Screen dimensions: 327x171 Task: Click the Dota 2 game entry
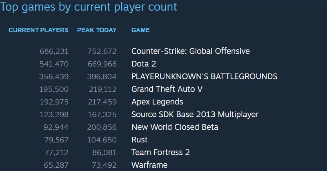coord(144,64)
